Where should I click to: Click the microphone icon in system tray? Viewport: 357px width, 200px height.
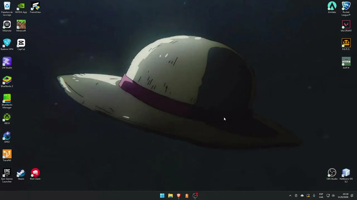coord(314,196)
